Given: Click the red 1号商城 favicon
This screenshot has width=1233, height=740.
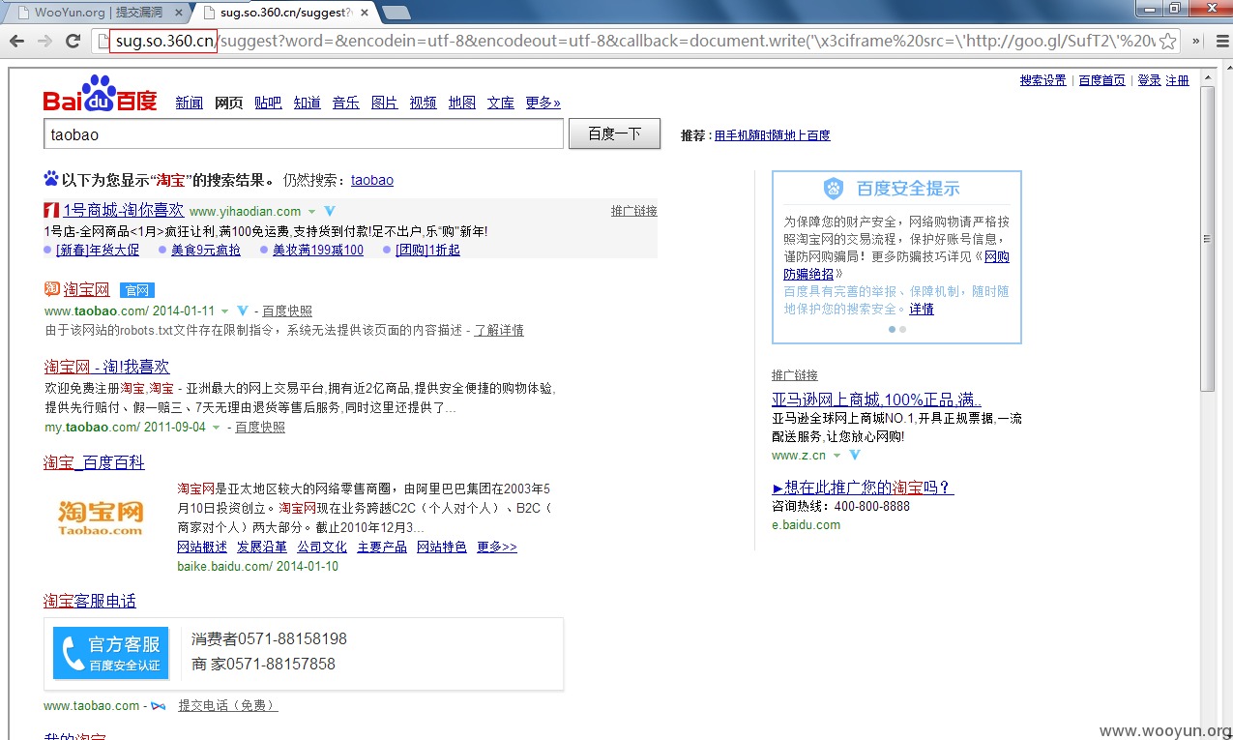Looking at the screenshot, I should click(52, 210).
